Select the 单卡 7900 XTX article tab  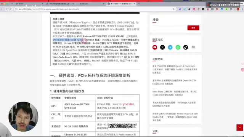121,3
